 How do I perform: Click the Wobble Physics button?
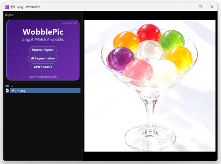click(x=43, y=50)
